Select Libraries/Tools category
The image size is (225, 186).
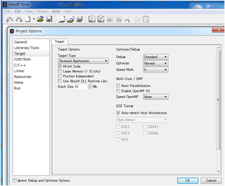click(31, 48)
